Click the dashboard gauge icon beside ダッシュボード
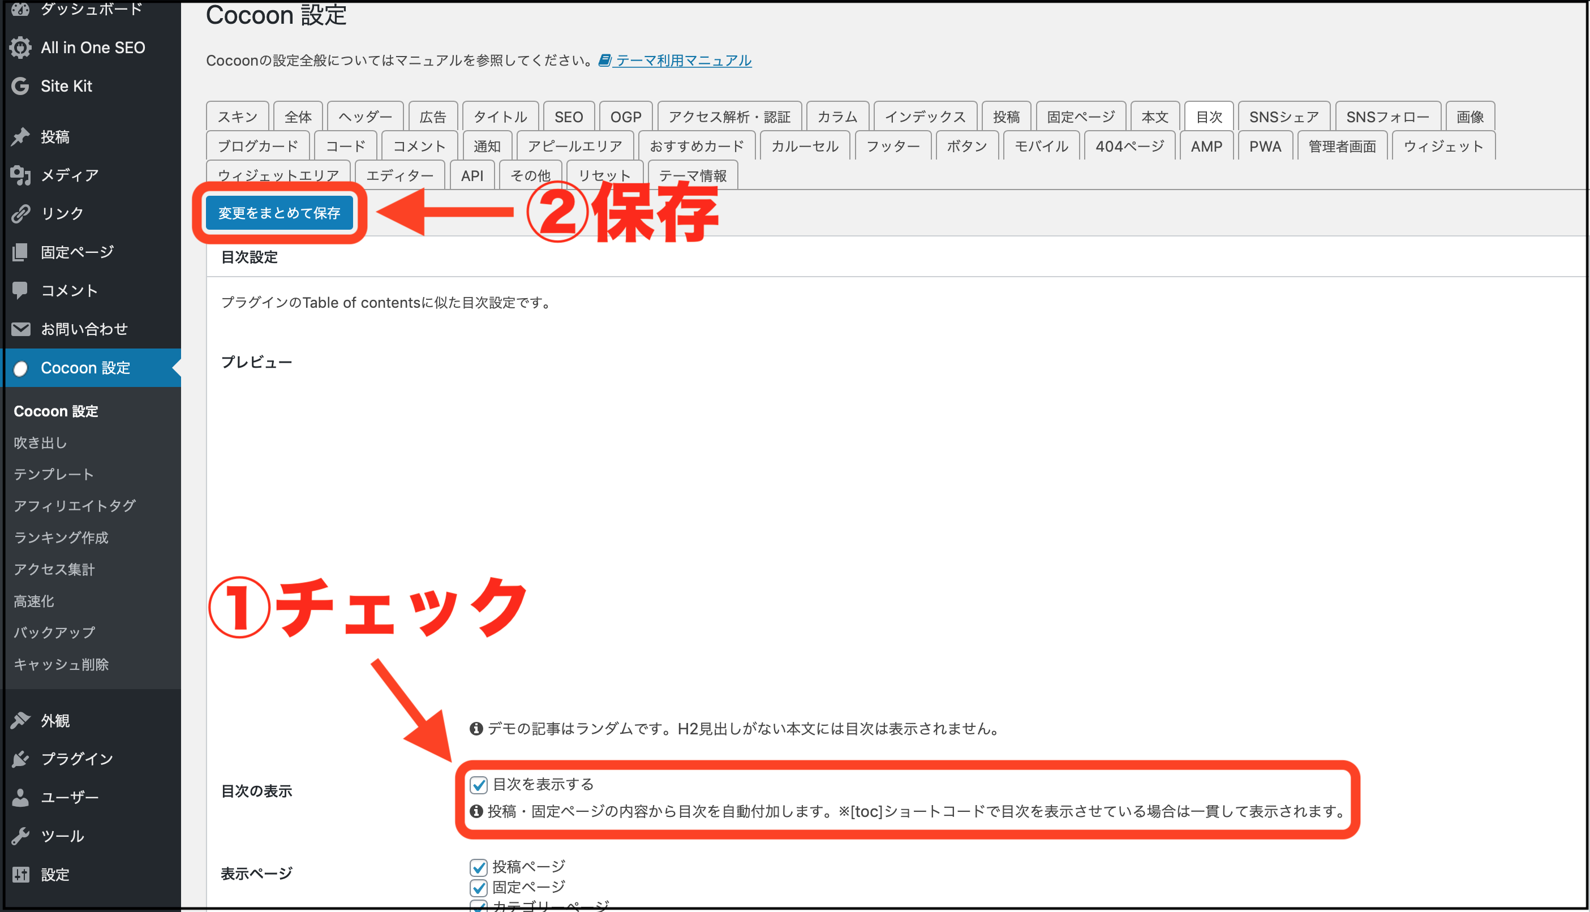This screenshot has height=912, width=1590. click(x=21, y=9)
